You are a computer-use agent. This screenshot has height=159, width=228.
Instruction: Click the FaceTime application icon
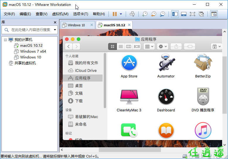(129, 130)
